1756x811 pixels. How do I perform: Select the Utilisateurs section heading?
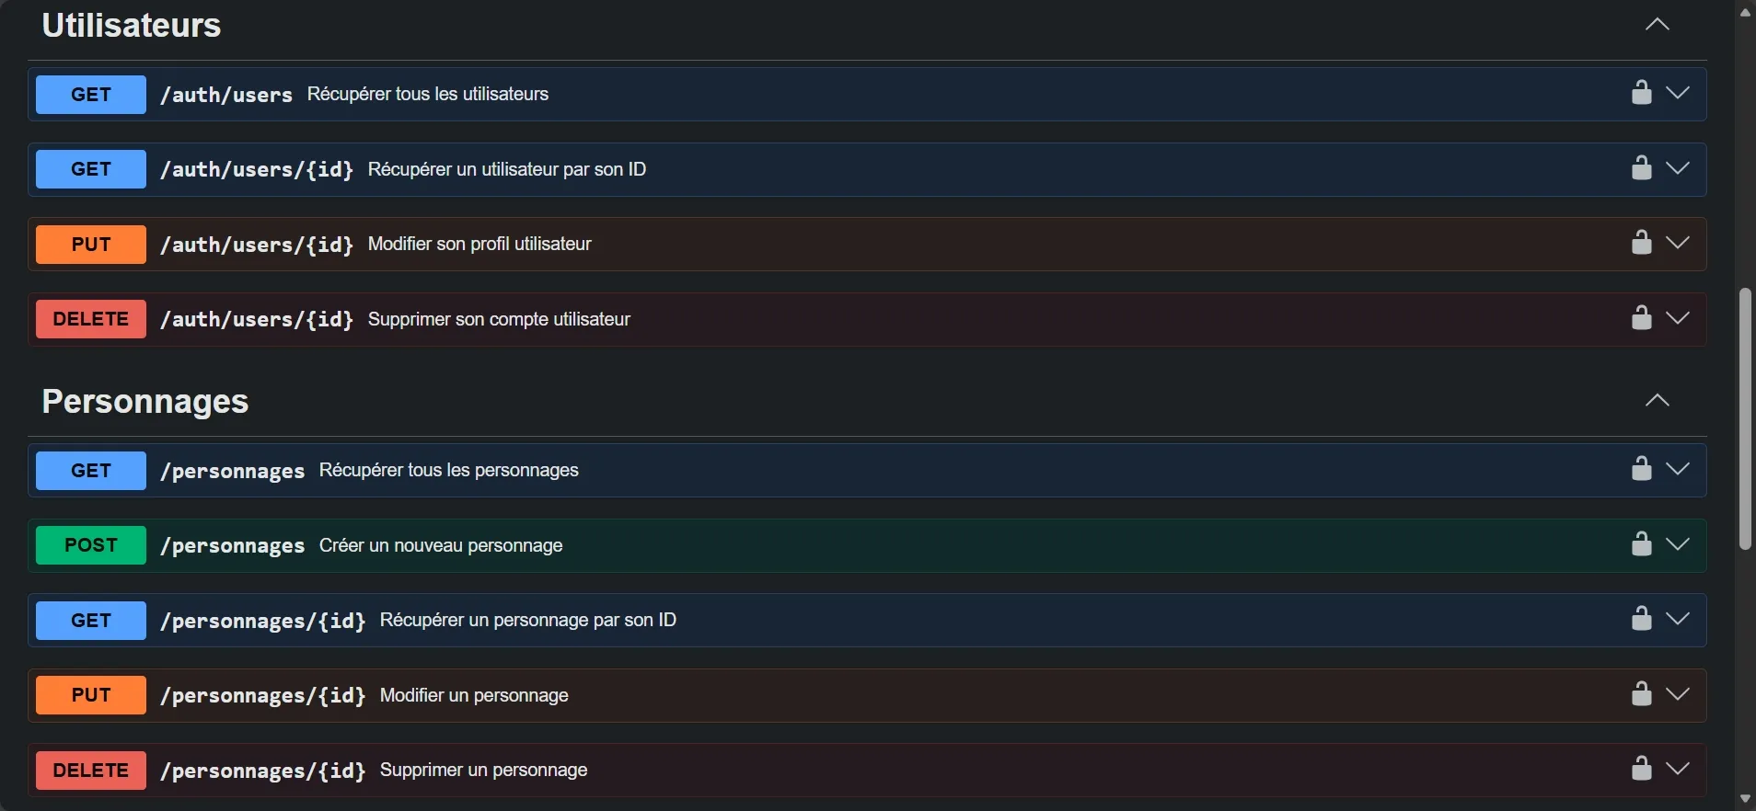[131, 25]
